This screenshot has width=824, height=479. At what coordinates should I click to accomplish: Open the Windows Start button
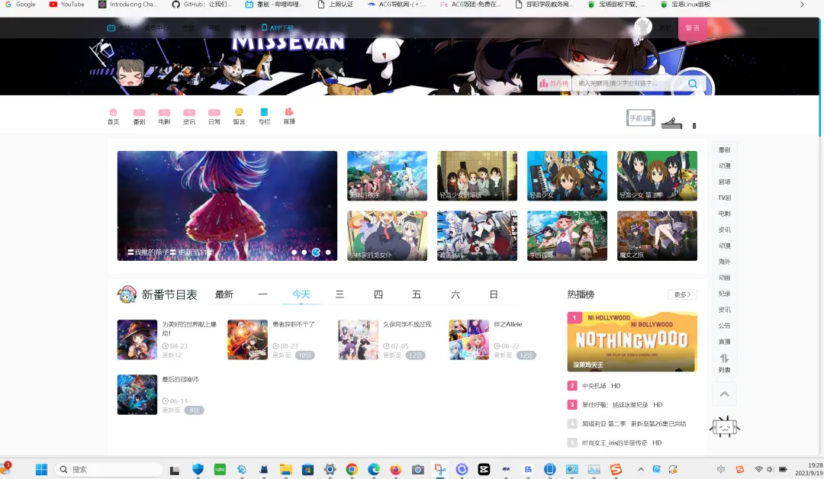[x=41, y=470]
